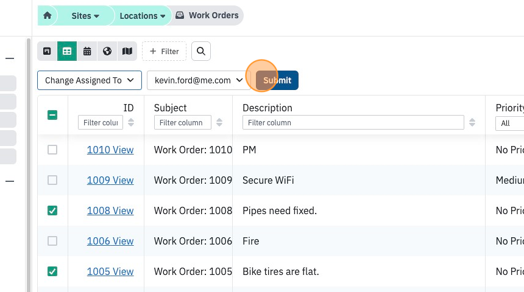Viewport: 524px width, 292px height.
Task: Open the 1008 View link
Action: click(110, 210)
